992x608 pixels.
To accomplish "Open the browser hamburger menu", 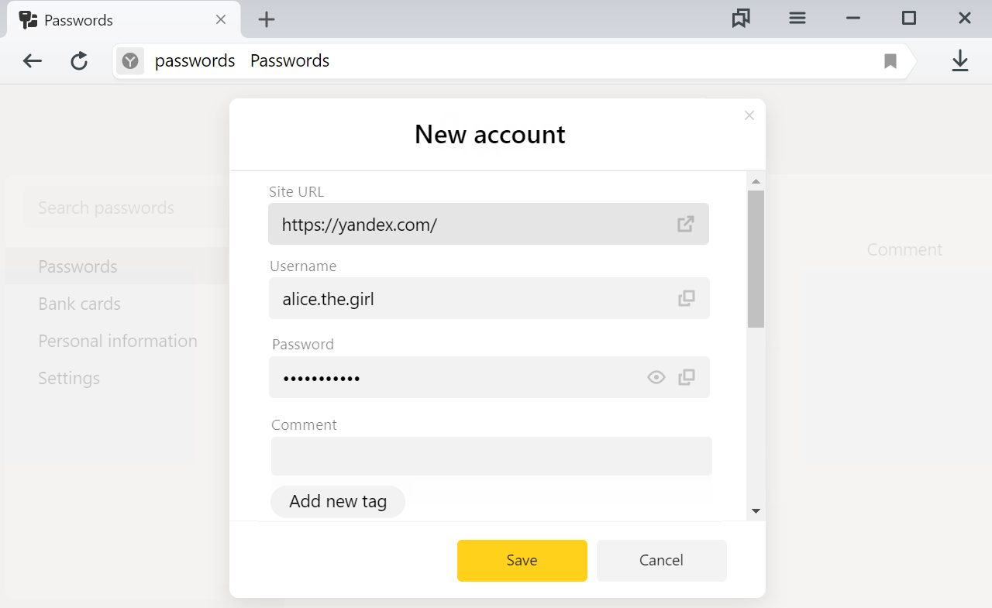I will (x=797, y=19).
